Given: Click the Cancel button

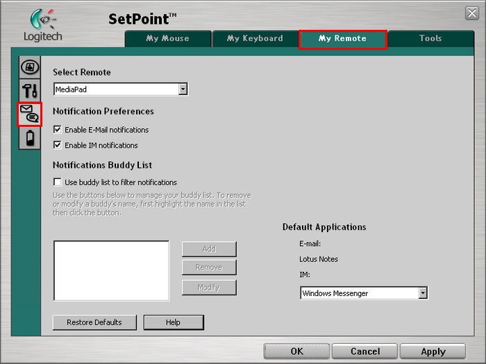Looking at the screenshot, I should tap(364, 352).
